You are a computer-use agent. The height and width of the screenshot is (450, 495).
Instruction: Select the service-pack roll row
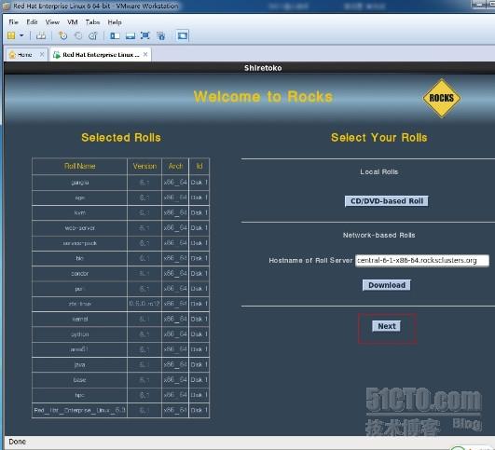[x=120, y=243]
